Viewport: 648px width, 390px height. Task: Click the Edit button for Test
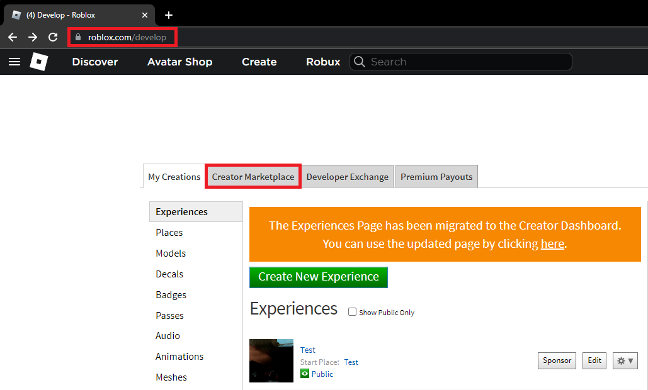[x=594, y=360]
